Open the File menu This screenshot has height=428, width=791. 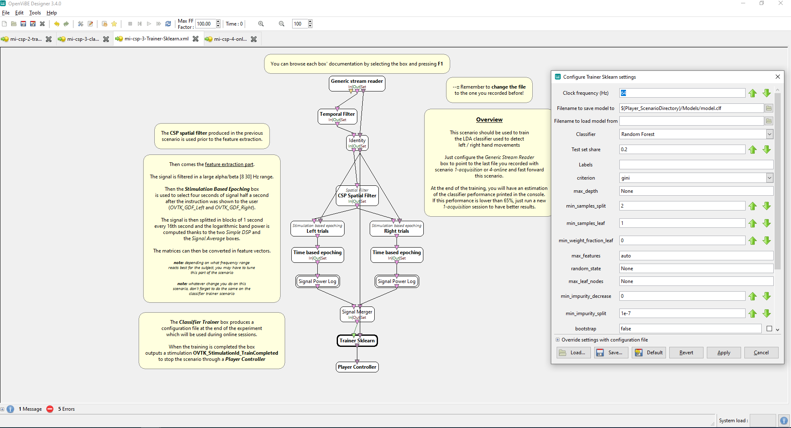pos(6,13)
